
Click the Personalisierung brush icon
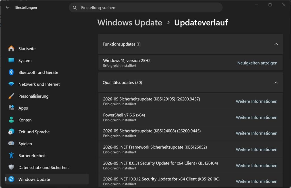11,96
